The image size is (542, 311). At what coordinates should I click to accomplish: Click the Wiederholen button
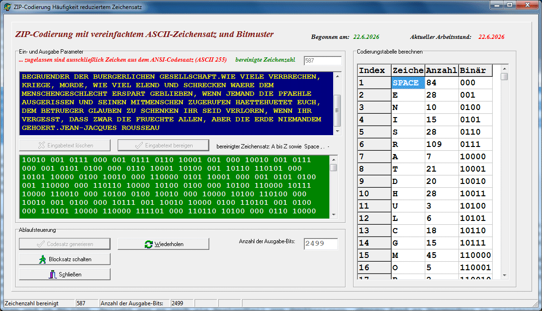163,244
